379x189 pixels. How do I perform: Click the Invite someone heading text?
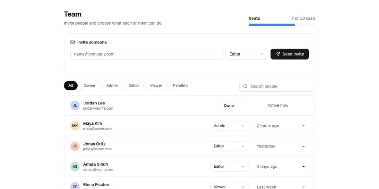tap(92, 43)
